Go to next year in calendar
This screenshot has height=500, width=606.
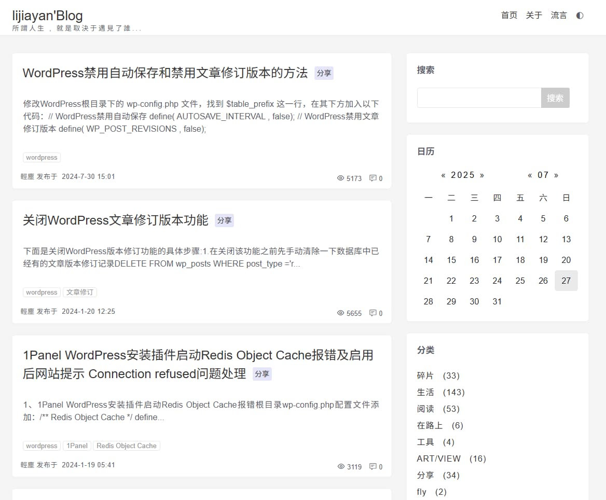(483, 175)
